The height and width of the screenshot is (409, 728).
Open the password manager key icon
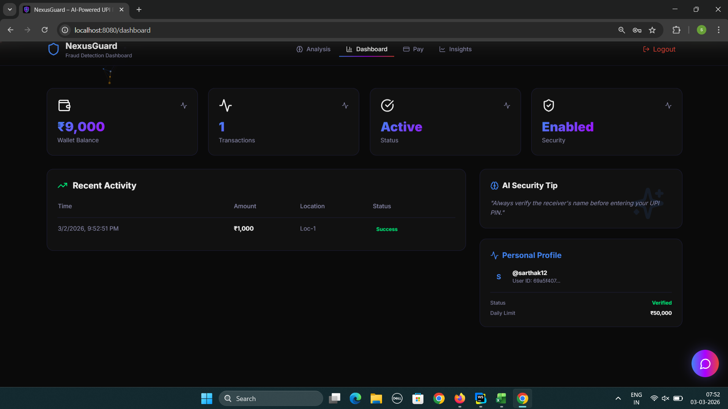tap(637, 30)
